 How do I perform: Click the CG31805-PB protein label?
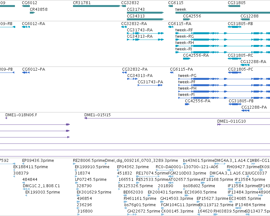[241, 101]
